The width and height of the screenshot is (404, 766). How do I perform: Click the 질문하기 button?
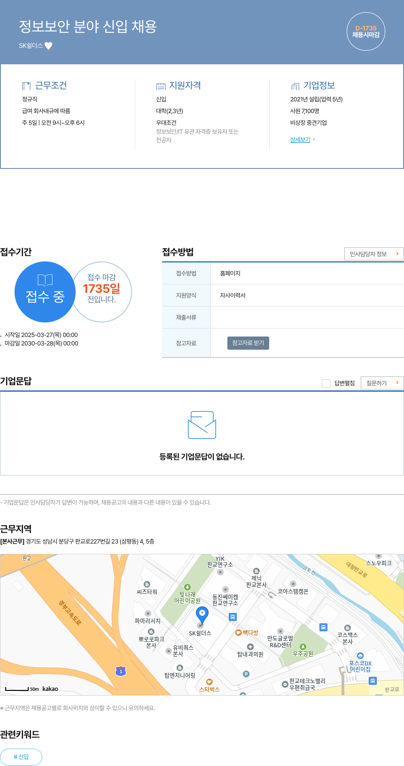click(382, 383)
